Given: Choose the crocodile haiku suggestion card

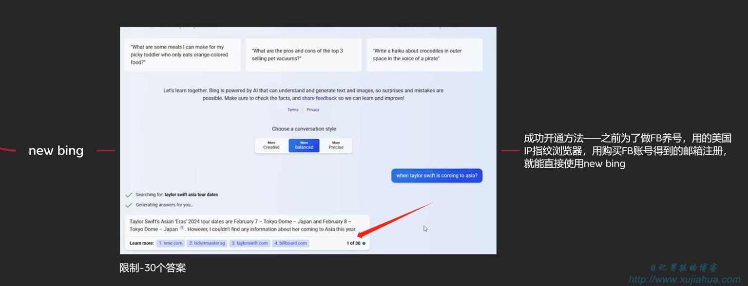Looking at the screenshot, I should point(424,55).
